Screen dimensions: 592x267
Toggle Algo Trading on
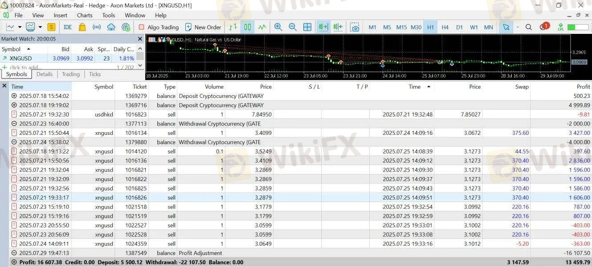click(x=159, y=27)
